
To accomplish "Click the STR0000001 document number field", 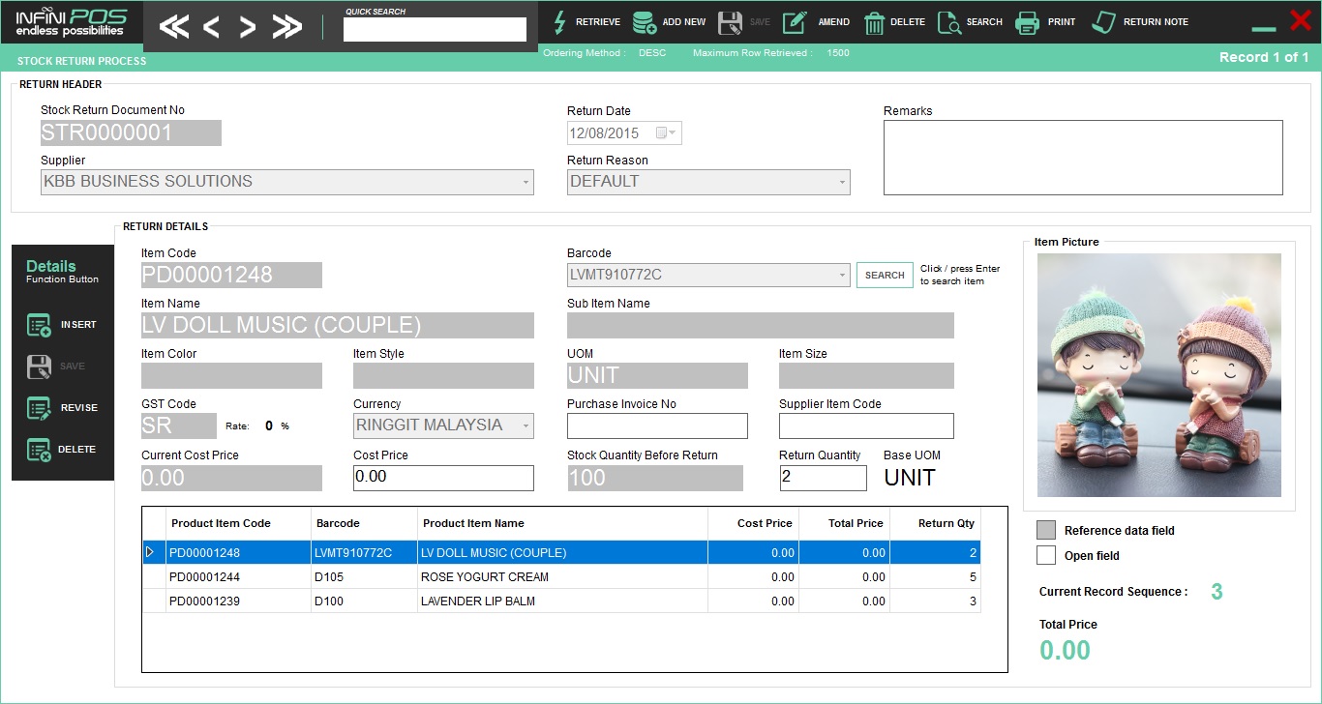I will coord(131,132).
